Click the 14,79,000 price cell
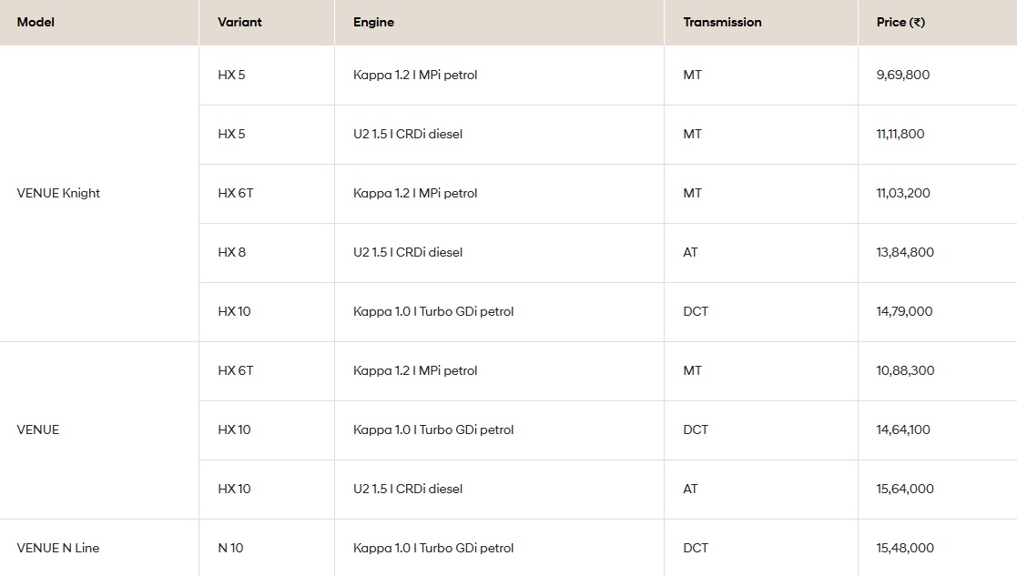This screenshot has height=576, width=1017. tap(904, 311)
